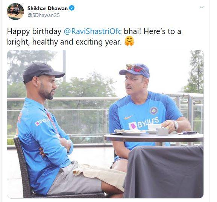Image resolution: width=217 pixels, height=202 pixels.
Task: Open Shikhar Dhawan display name link
Action: [47, 8]
